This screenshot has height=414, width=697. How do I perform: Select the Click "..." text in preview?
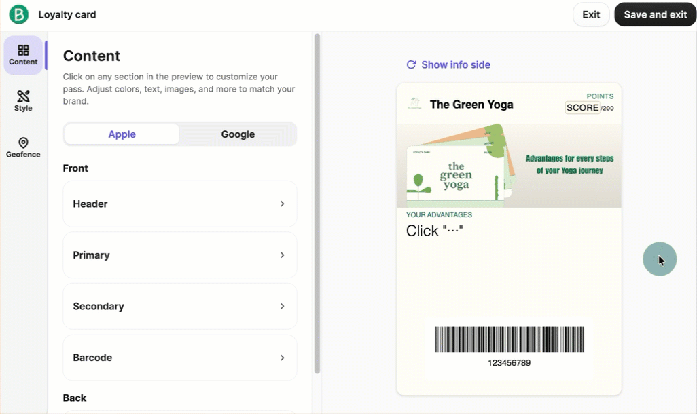point(434,231)
